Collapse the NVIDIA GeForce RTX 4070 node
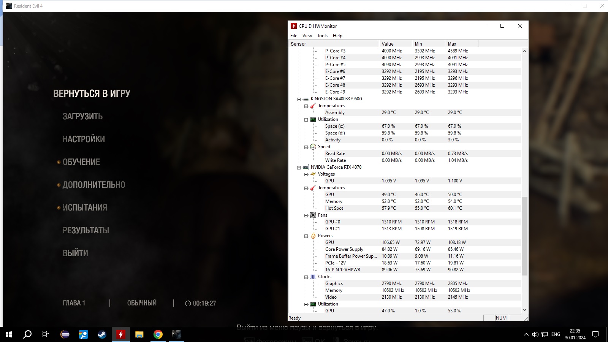 point(299,168)
